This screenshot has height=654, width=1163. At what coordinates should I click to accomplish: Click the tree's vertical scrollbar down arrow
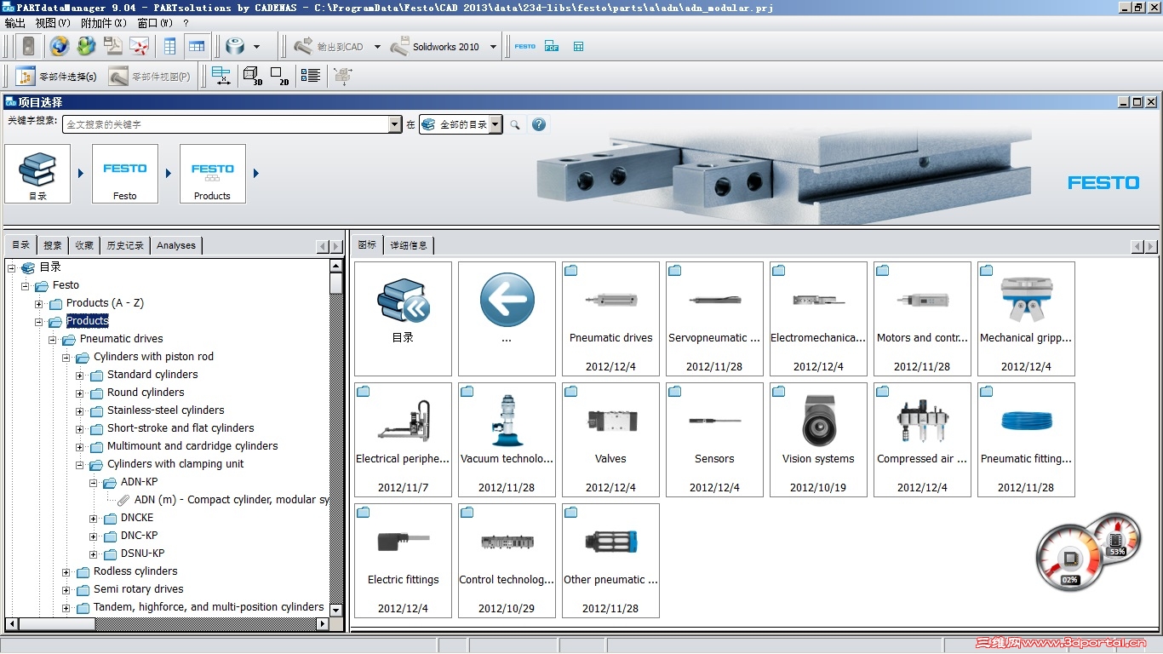(x=336, y=611)
